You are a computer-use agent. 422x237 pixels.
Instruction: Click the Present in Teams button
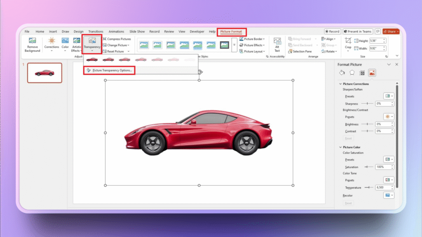(x=357, y=31)
